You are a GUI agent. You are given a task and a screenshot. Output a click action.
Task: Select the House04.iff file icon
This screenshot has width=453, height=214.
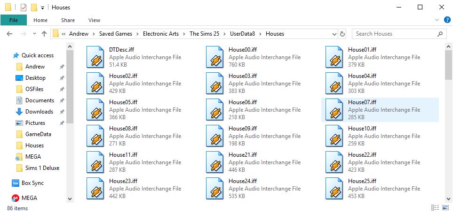[334, 84]
